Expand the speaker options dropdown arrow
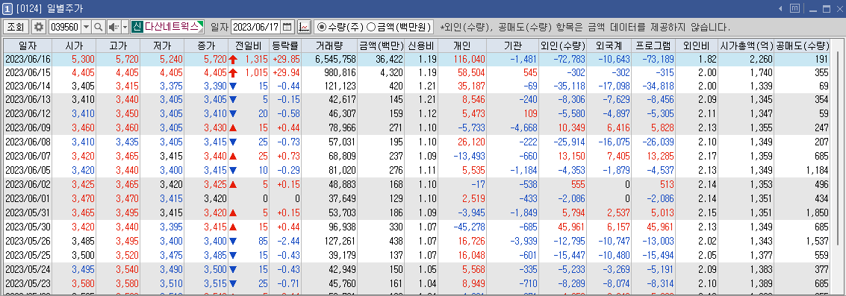The image size is (846, 296). (125, 26)
